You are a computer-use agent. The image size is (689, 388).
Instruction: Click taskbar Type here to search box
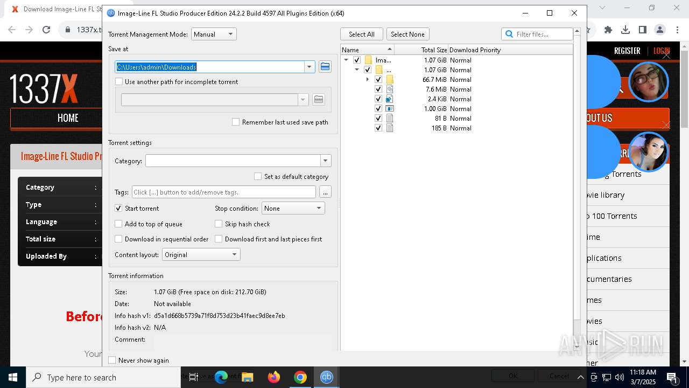pos(103,377)
